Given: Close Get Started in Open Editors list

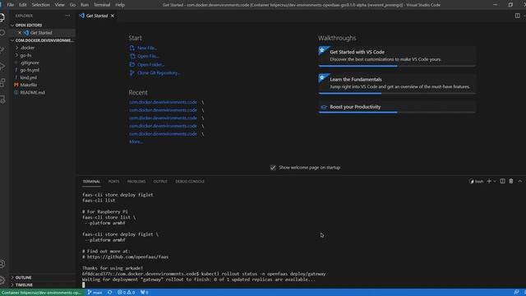Looking at the screenshot, I should pos(20,33).
